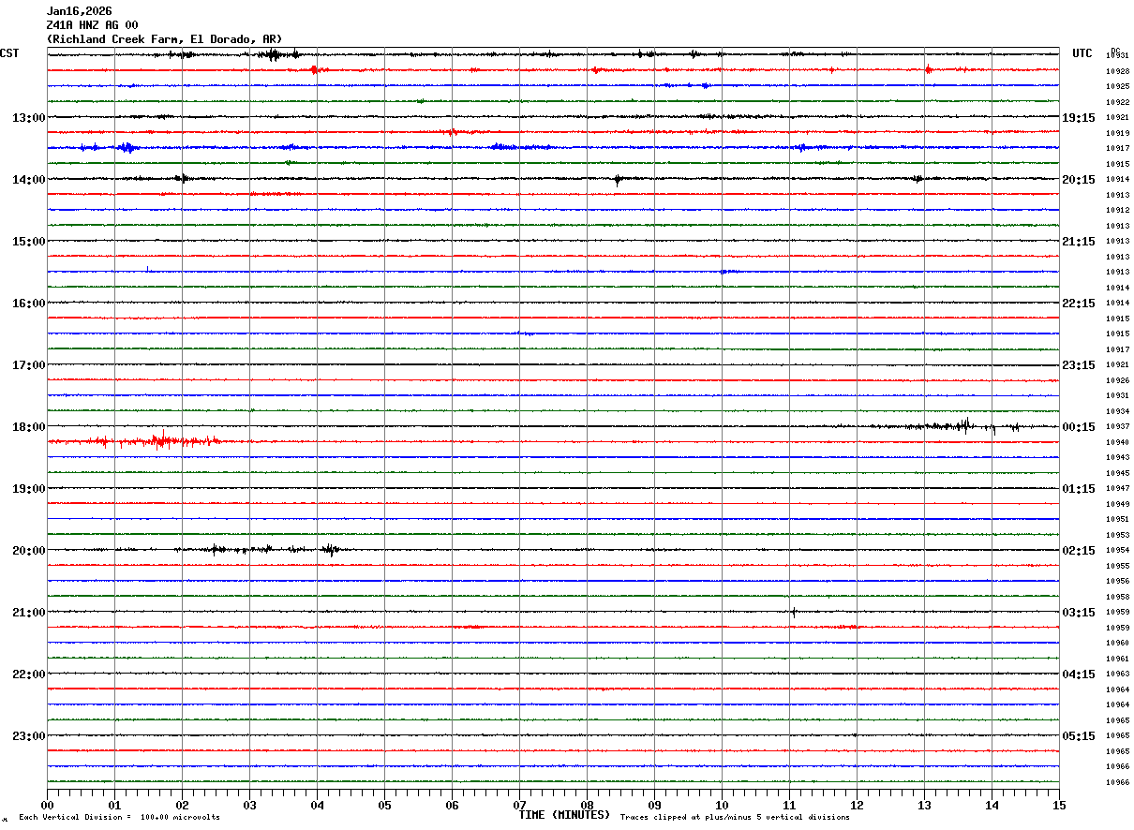
Task: Click the TIME (MINUTES) axis title
Action: point(564,815)
